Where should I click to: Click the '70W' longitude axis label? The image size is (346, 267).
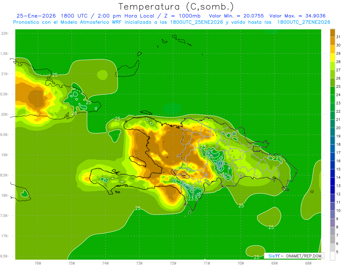point(241,263)
